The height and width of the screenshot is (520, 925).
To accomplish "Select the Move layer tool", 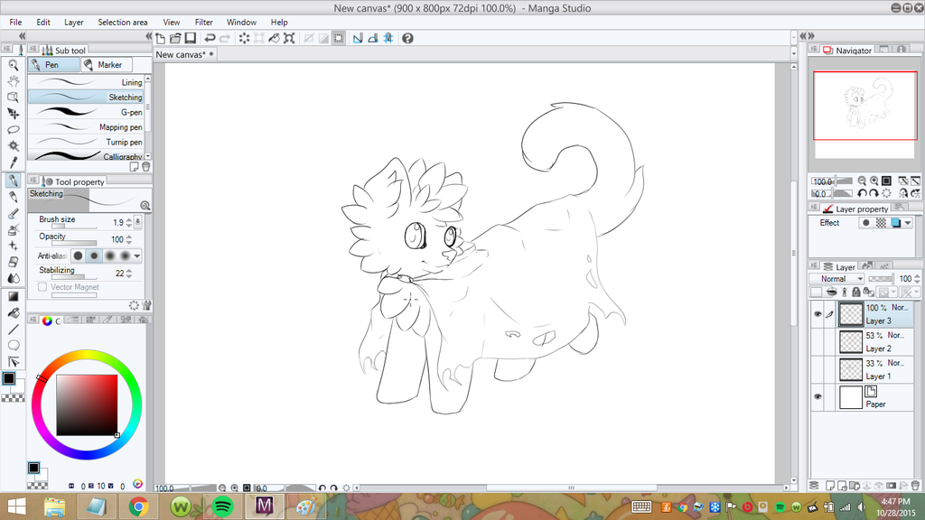I will pyautogui.click(x=13, y=113).
